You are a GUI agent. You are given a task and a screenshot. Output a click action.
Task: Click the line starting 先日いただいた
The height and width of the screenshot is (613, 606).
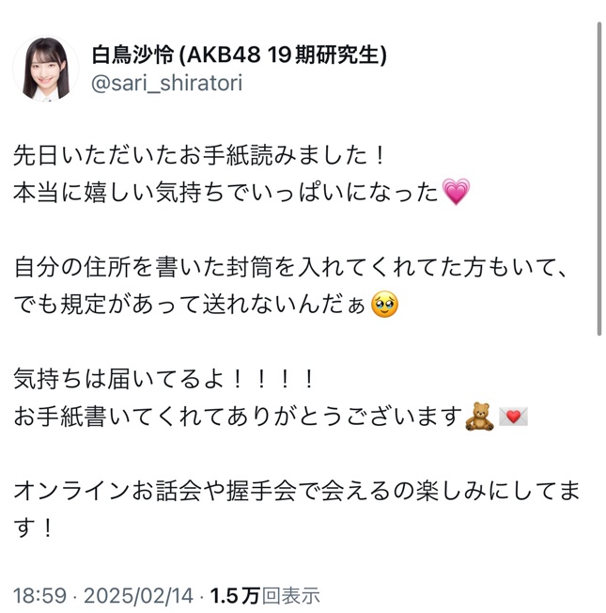pos(200,155)
